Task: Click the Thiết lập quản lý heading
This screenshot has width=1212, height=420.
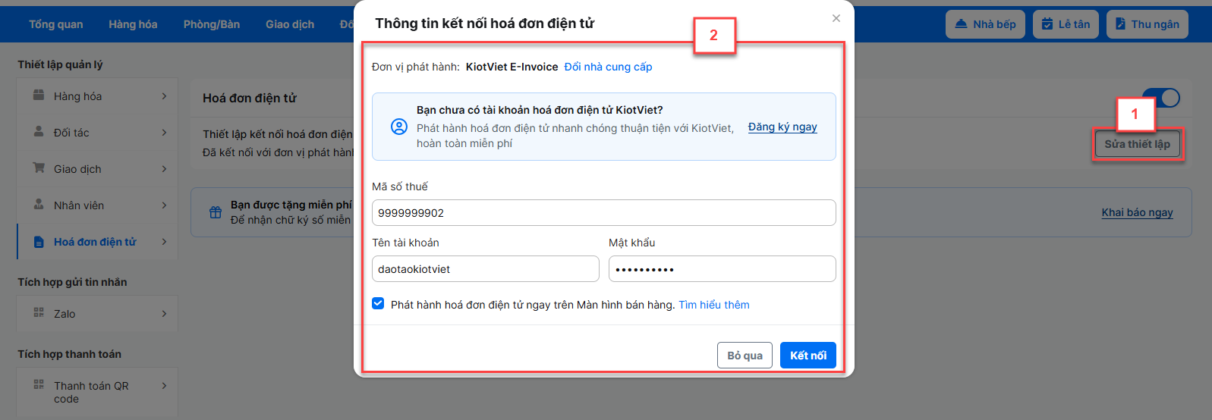Action: [61, 64]
